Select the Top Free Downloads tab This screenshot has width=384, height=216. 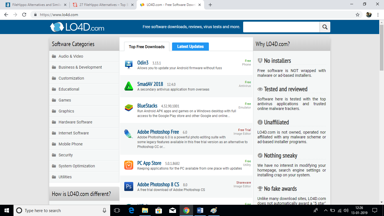point(146,47)
